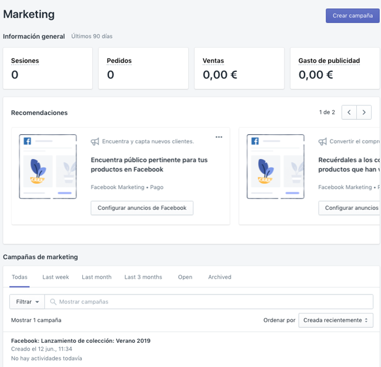This screenshot has width=381, height=367.
Task: Select the Todas tab
Action: pos(19,277)
